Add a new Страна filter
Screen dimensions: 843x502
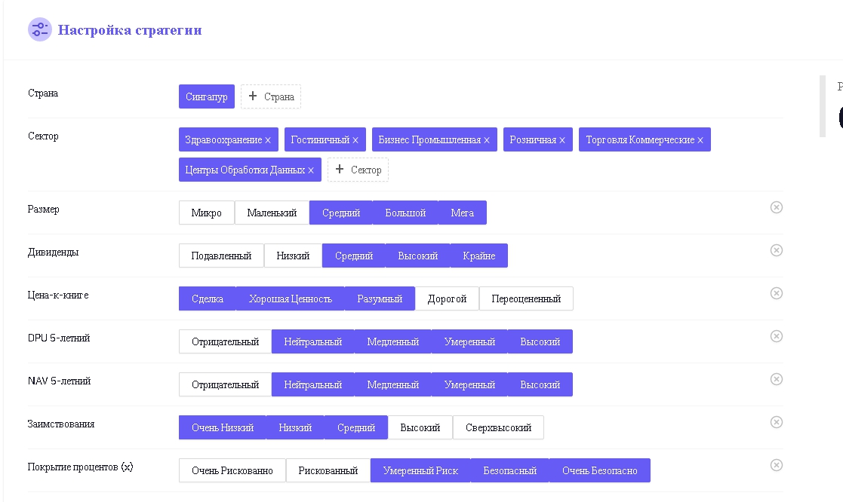271,96
